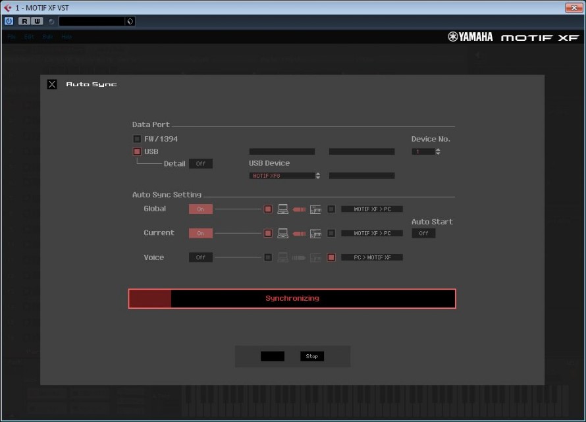
Task: Click the plugin power/bypass icon
Action: click(9, 21)
